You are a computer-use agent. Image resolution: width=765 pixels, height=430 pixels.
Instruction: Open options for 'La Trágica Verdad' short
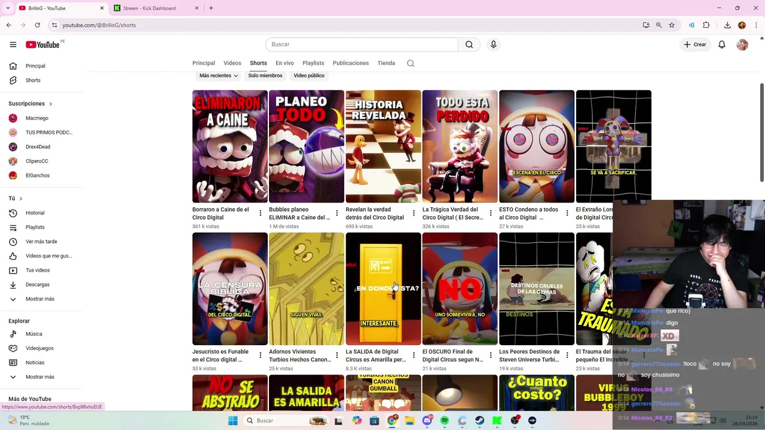[490, 213]
